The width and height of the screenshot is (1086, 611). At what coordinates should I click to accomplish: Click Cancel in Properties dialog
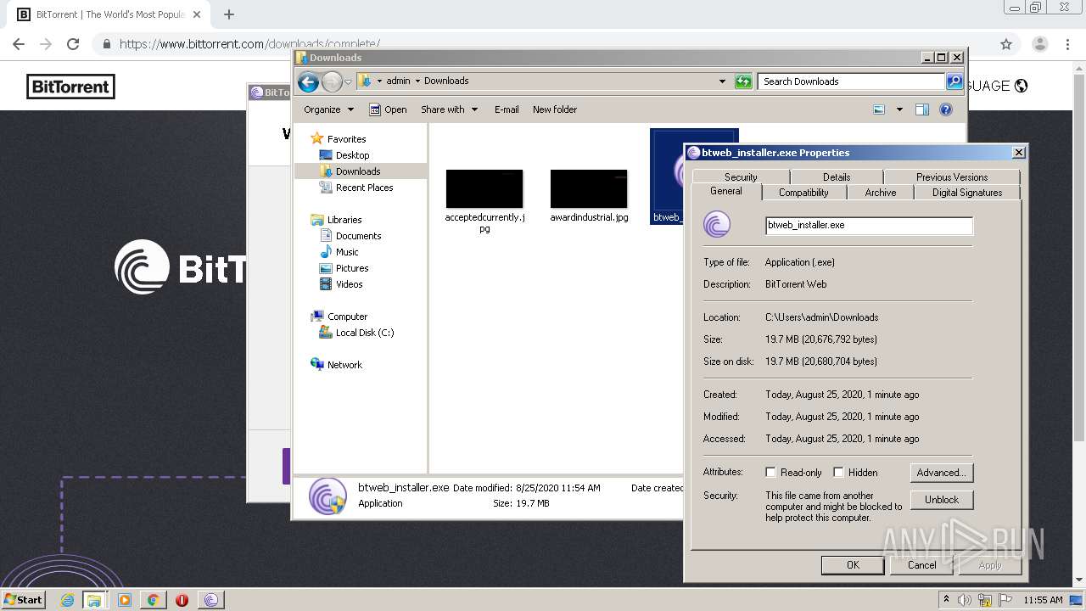pyautogui.click(x=922, y=565)
